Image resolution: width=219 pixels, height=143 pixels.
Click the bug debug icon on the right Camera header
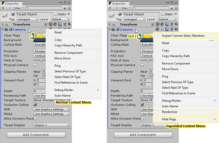pyautogui.click(x=158, y=30)
